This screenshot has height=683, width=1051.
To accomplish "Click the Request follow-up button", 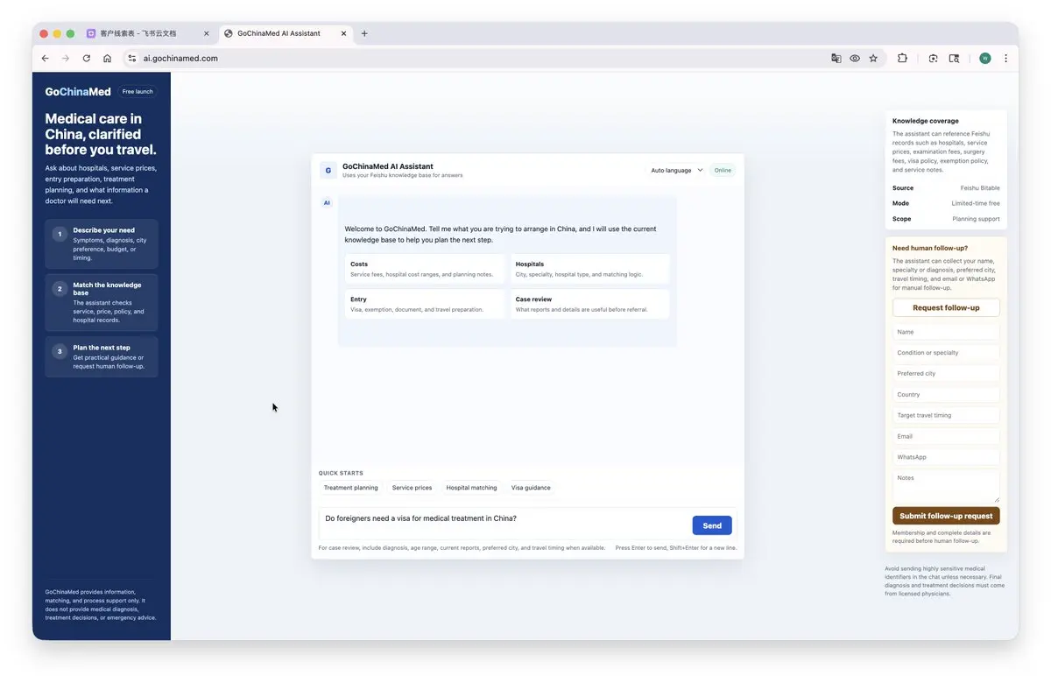I will 946,307.
